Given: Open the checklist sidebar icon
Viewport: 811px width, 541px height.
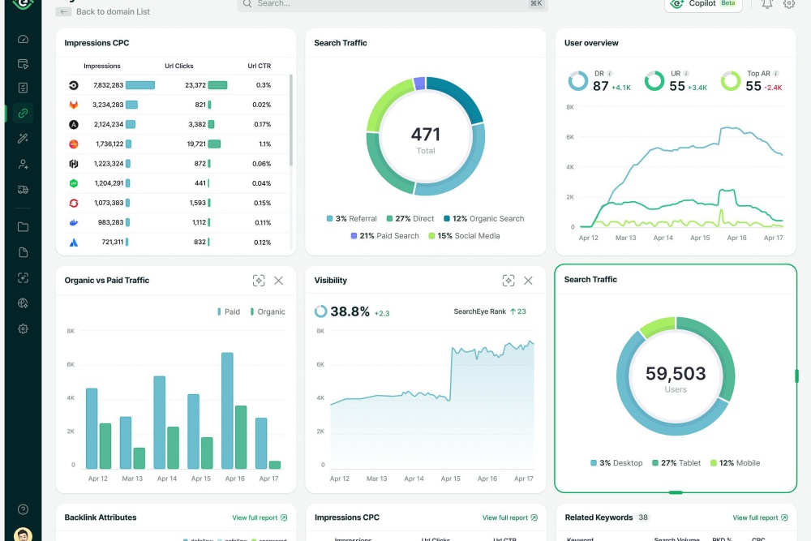Looking at the screenshot, I should point(23,88).
